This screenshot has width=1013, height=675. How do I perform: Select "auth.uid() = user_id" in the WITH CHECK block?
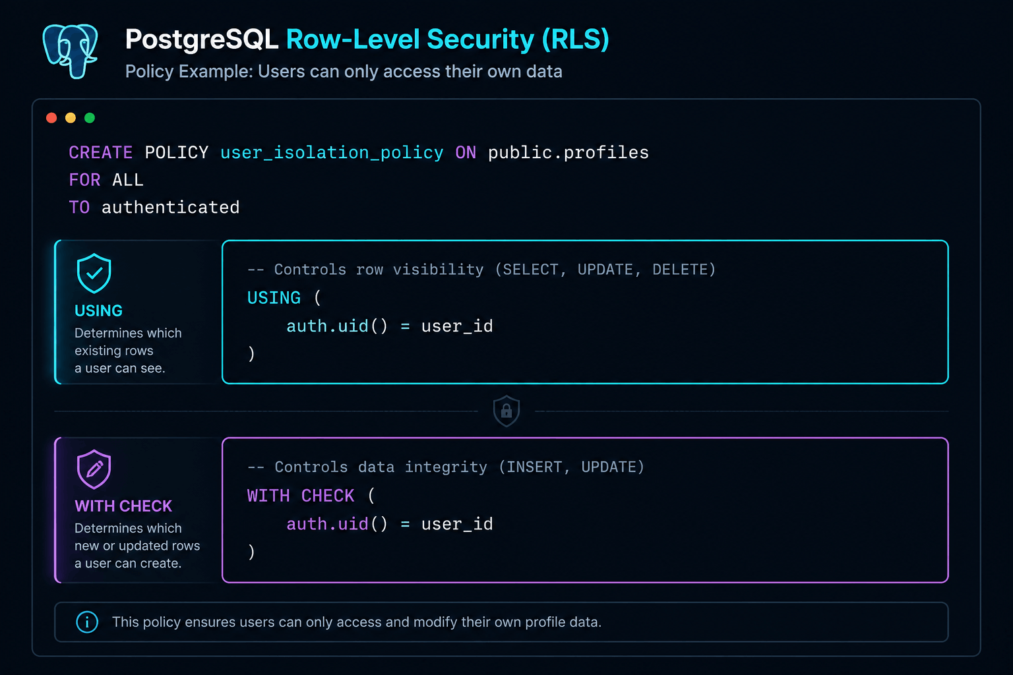click(x=390, y=524)
